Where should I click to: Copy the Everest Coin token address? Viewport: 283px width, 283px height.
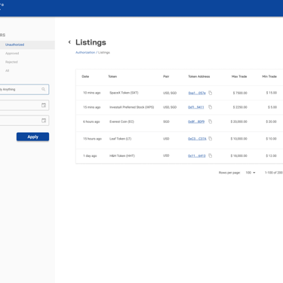click(x=211, y=122)
